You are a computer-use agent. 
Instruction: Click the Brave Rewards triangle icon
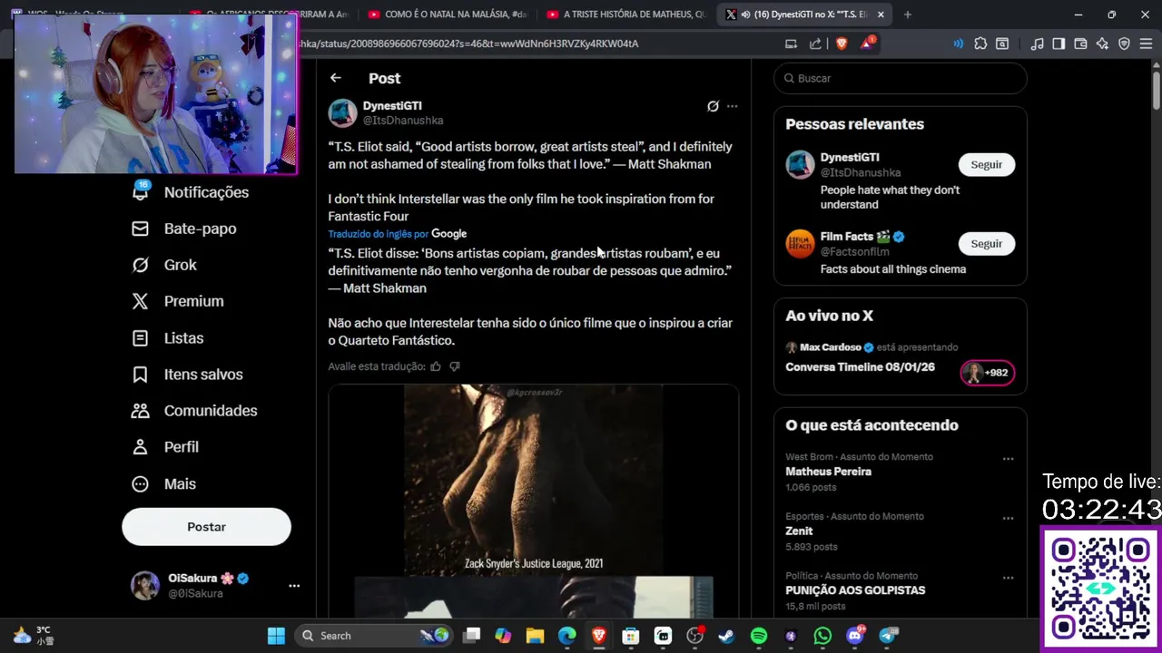click(x=867, y=43)
